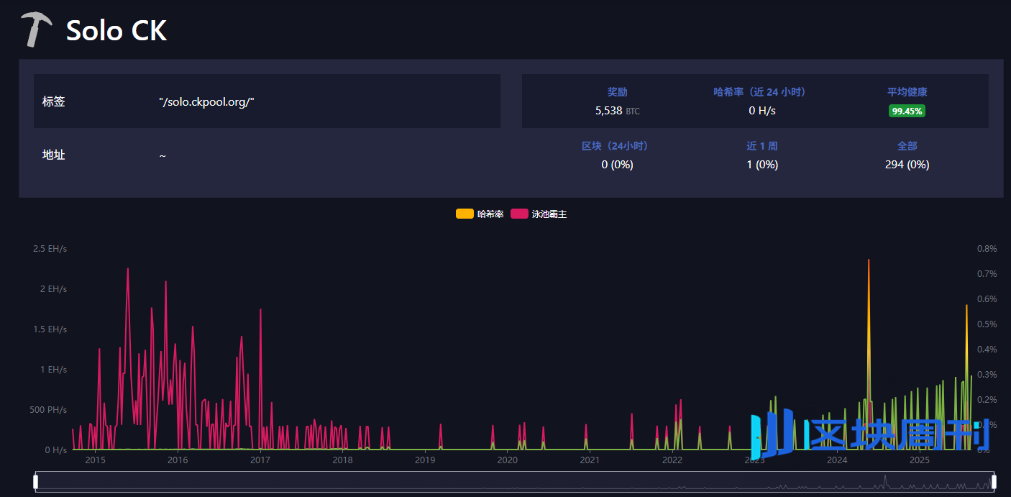This screenshot has width=1011, height=497.
Task: Click the 0 (0%) blocks value
Action: [x=617, y=165]
